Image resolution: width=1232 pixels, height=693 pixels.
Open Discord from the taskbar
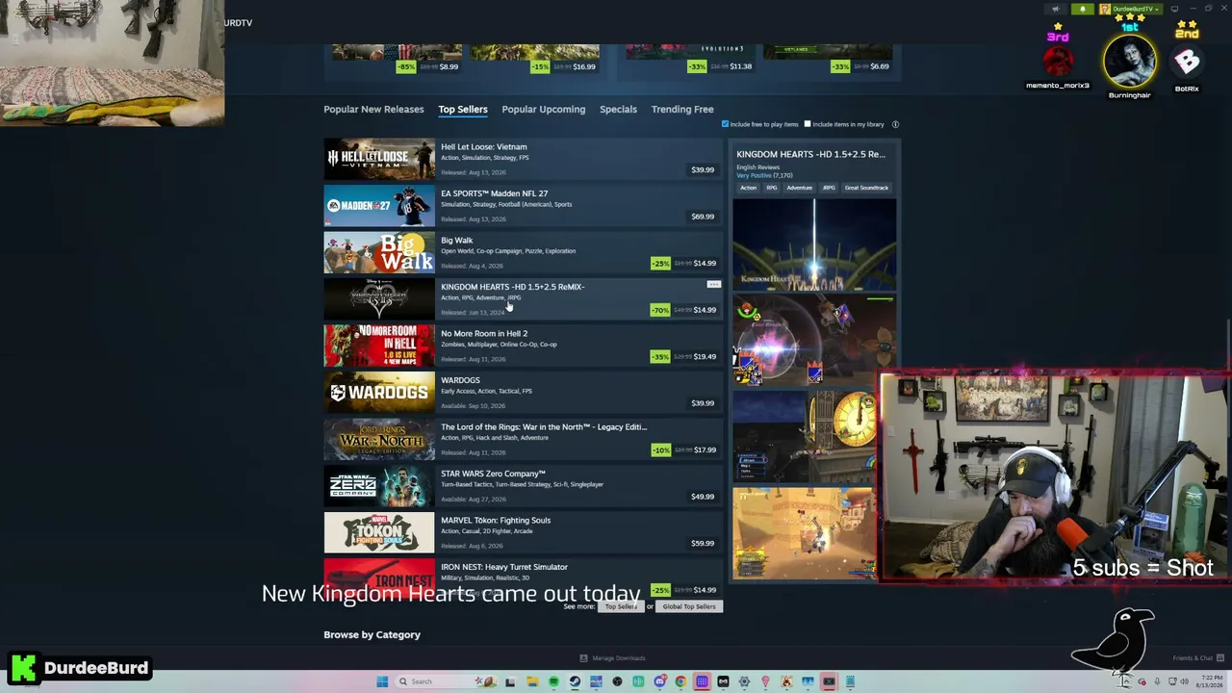click(x=659, y=681)
